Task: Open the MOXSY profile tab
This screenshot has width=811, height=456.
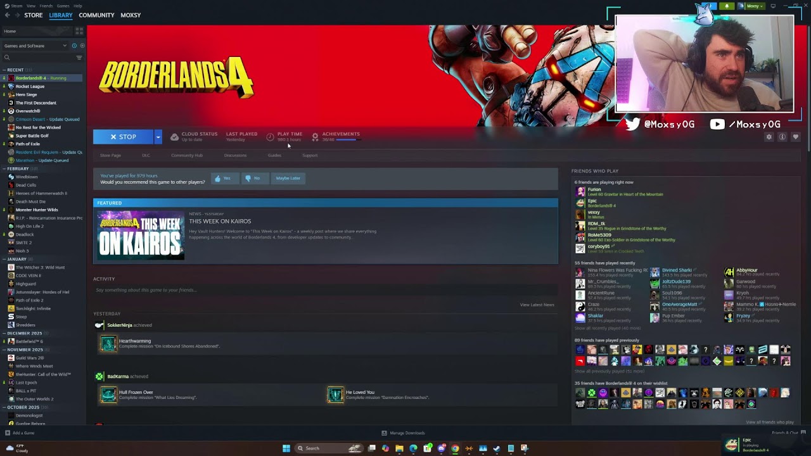Action: coord(131,15)
